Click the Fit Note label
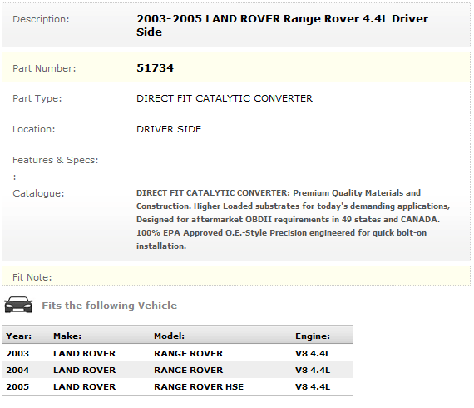The height and width of the screenshot is (408, 474). pos(32,277)
